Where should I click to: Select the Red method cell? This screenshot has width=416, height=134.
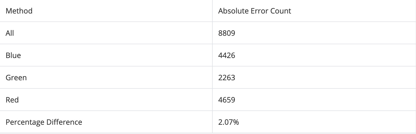point(12,100)
